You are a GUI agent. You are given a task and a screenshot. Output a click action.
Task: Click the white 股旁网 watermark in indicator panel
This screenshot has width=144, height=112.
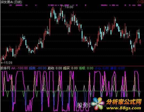84,105
